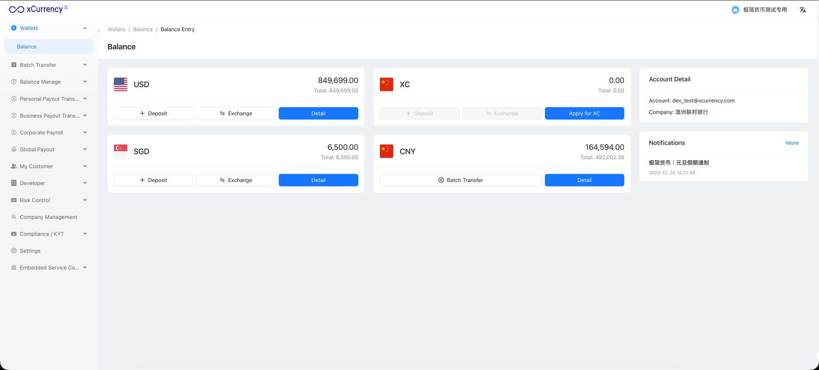
Task: Expand the Risk Control submenu chevron
Action: 85,200
